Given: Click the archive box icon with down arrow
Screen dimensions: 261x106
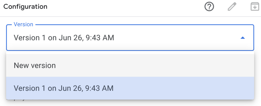Looking at the screenshot, I should click(255, 7).
